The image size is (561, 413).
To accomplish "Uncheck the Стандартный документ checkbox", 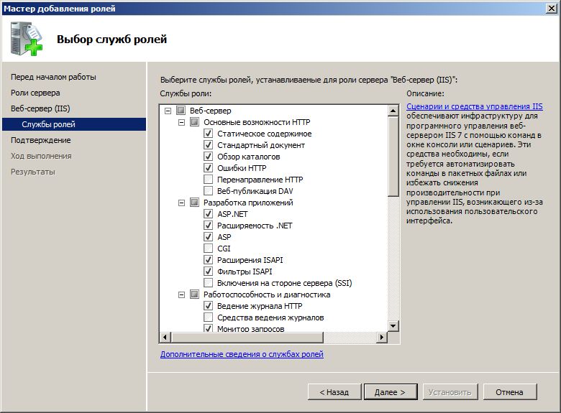I will pyautogui.click(x=208, y=145).
